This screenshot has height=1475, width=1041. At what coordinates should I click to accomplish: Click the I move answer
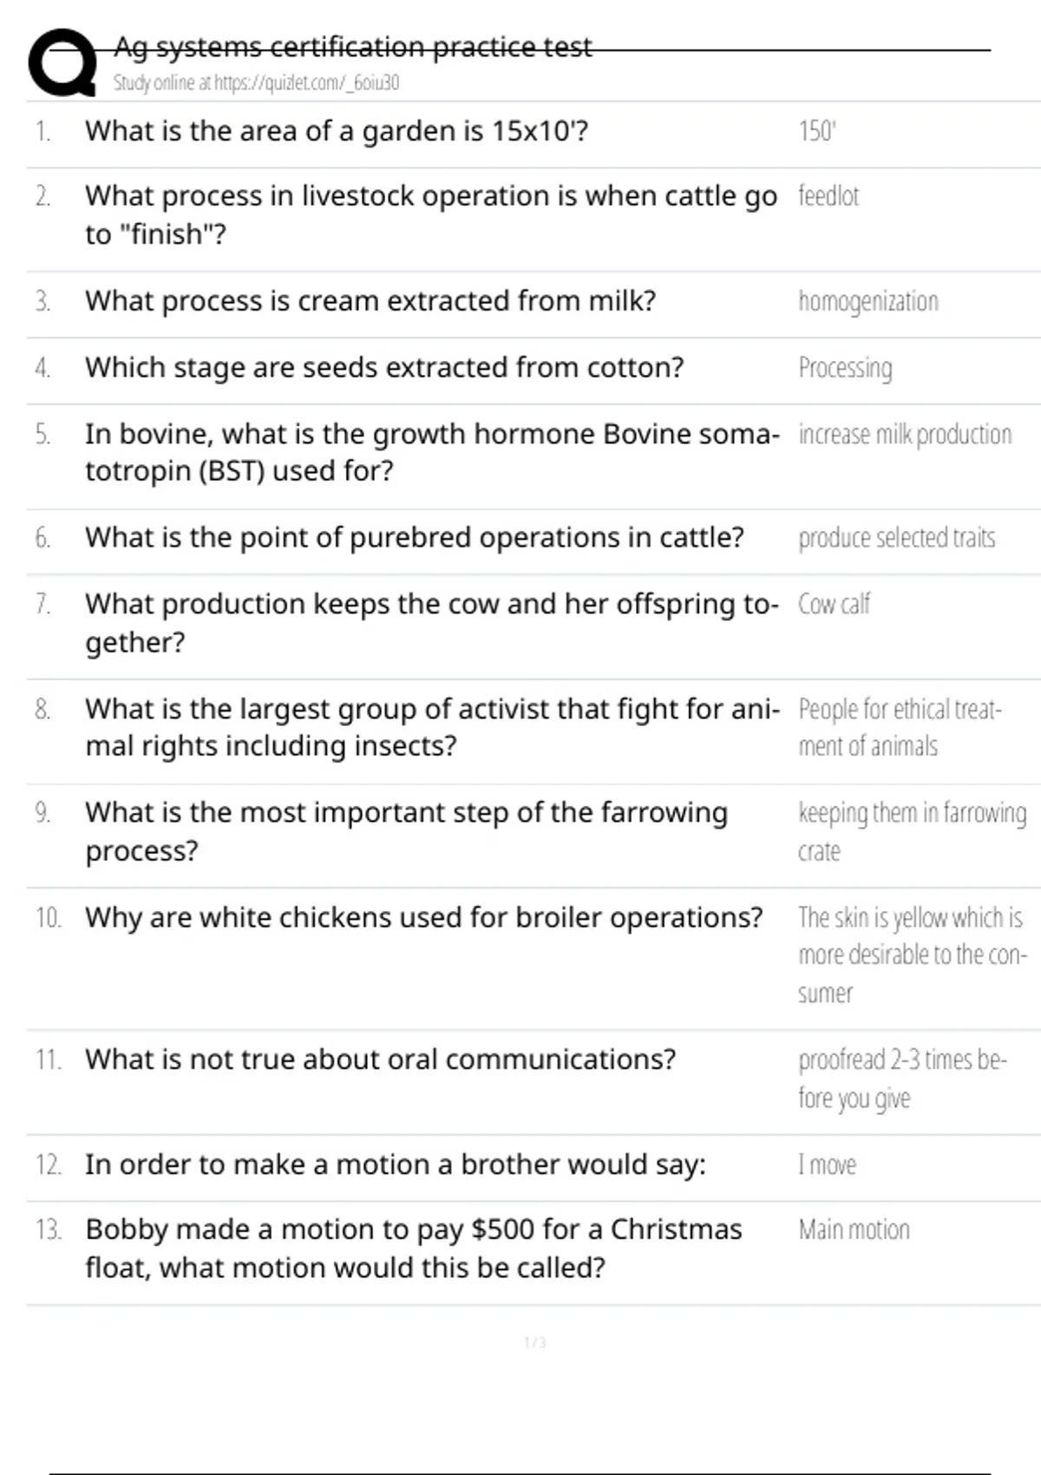pyautogui.click(x=827, y=1164)
